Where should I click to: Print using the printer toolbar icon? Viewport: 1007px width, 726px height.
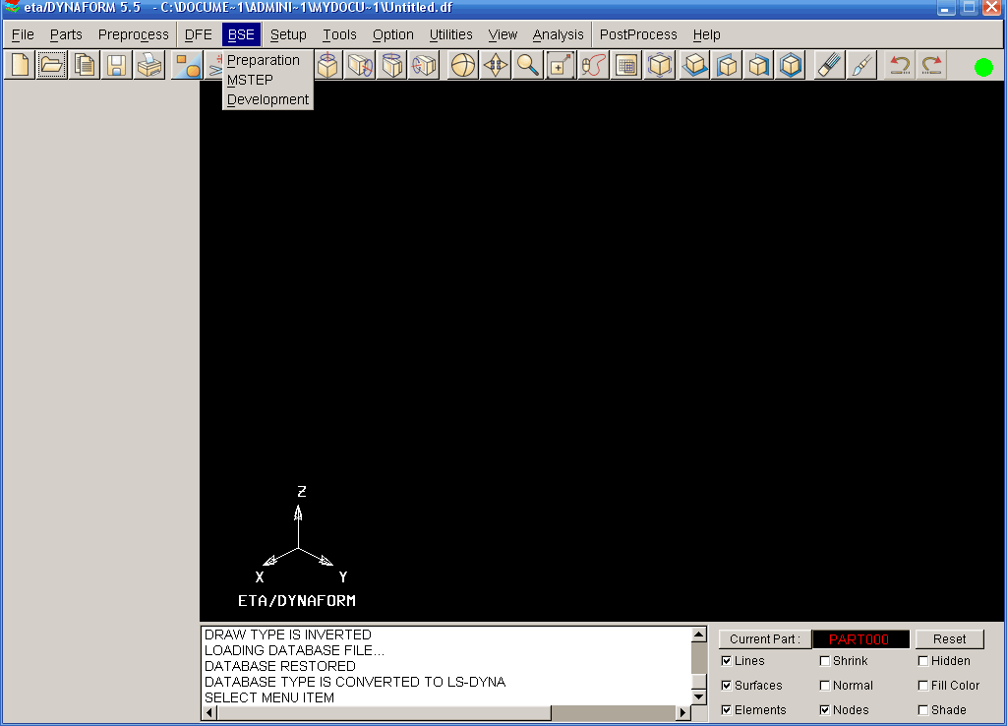[x=149, y=65]
